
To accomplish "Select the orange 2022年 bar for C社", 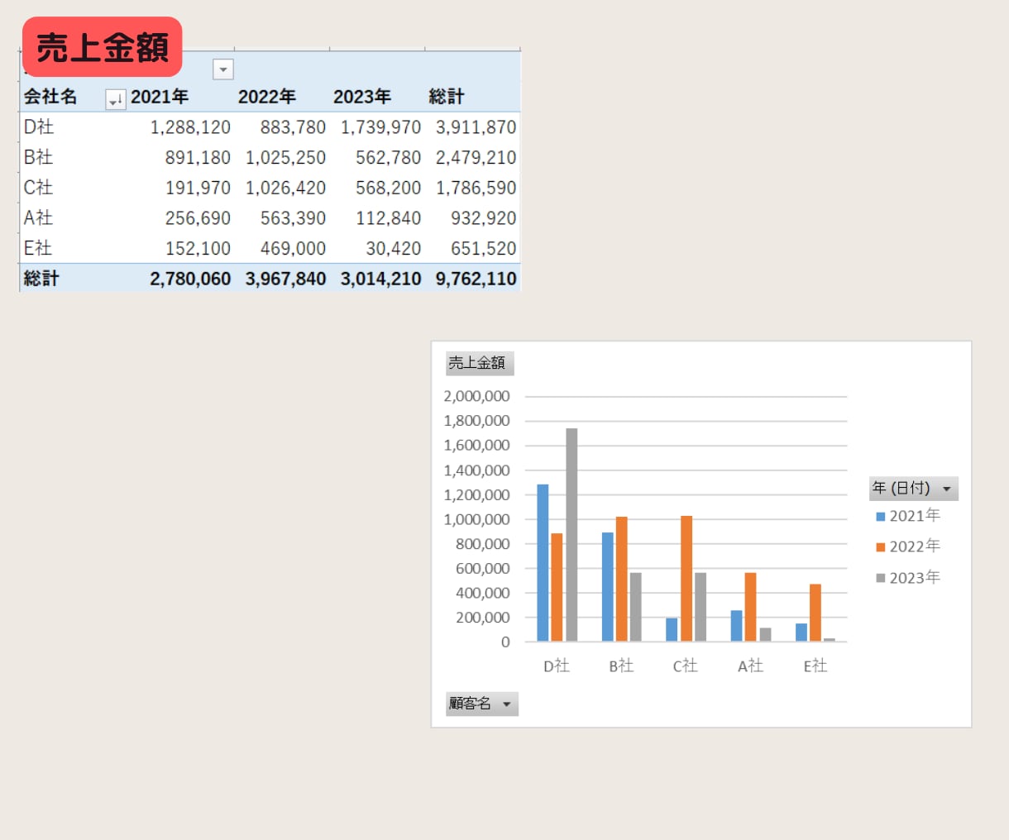I will pos(686,579).
